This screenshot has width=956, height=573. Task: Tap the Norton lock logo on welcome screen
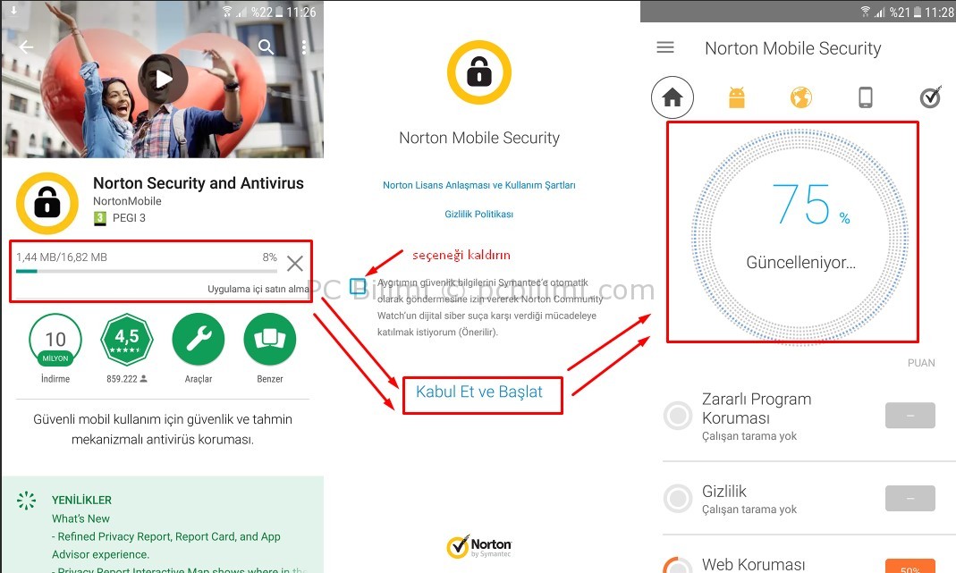[479, 72]
